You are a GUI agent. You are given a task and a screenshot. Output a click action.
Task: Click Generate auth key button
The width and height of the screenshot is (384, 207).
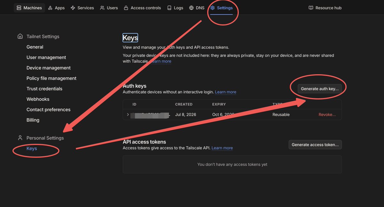(x=320, y=89)
